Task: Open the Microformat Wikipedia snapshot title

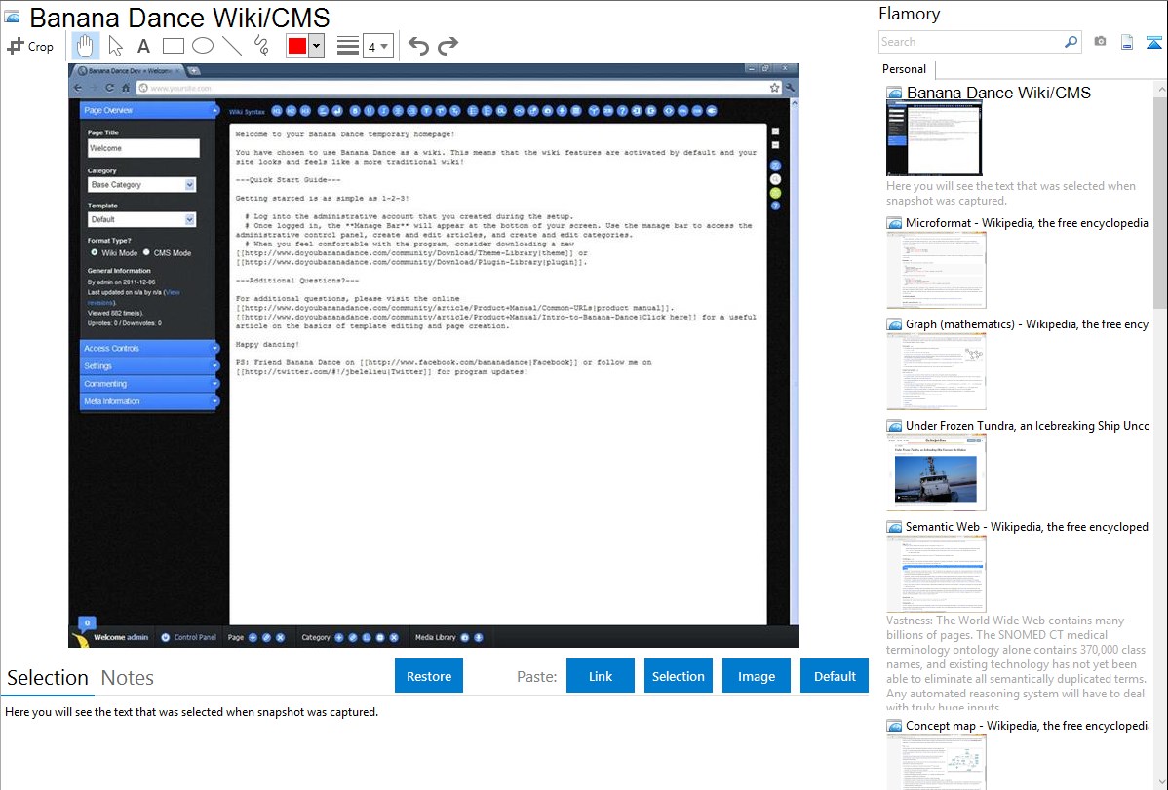Action: 1027,223
